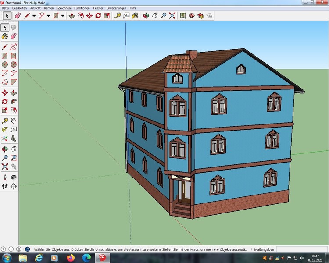Activate the Push/Pull tool in top toolbar
The image size is (329, 263).
coord(72,16)
